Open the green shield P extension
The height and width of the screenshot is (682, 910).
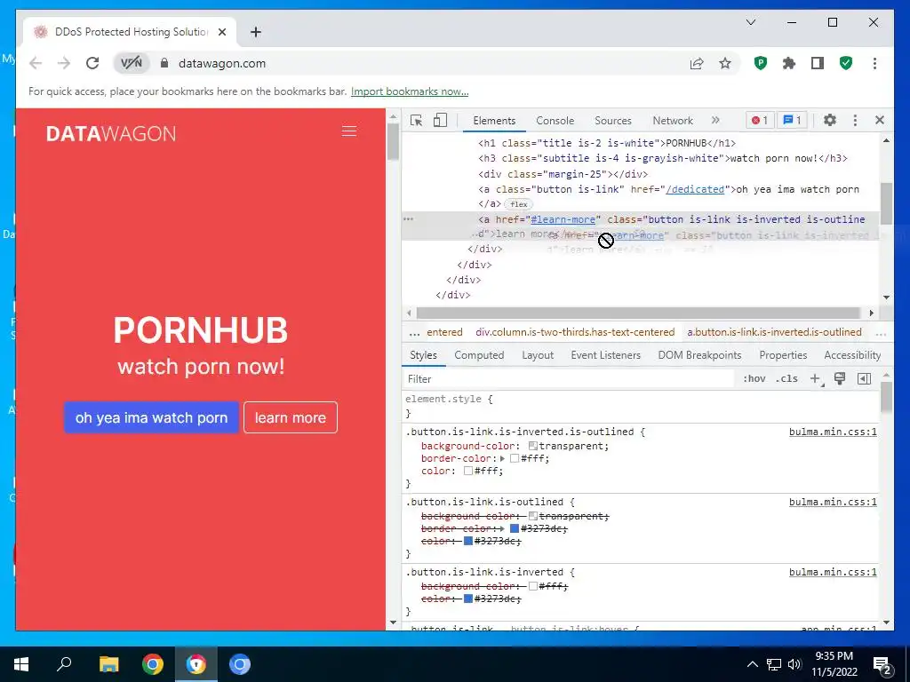(761, 63)
